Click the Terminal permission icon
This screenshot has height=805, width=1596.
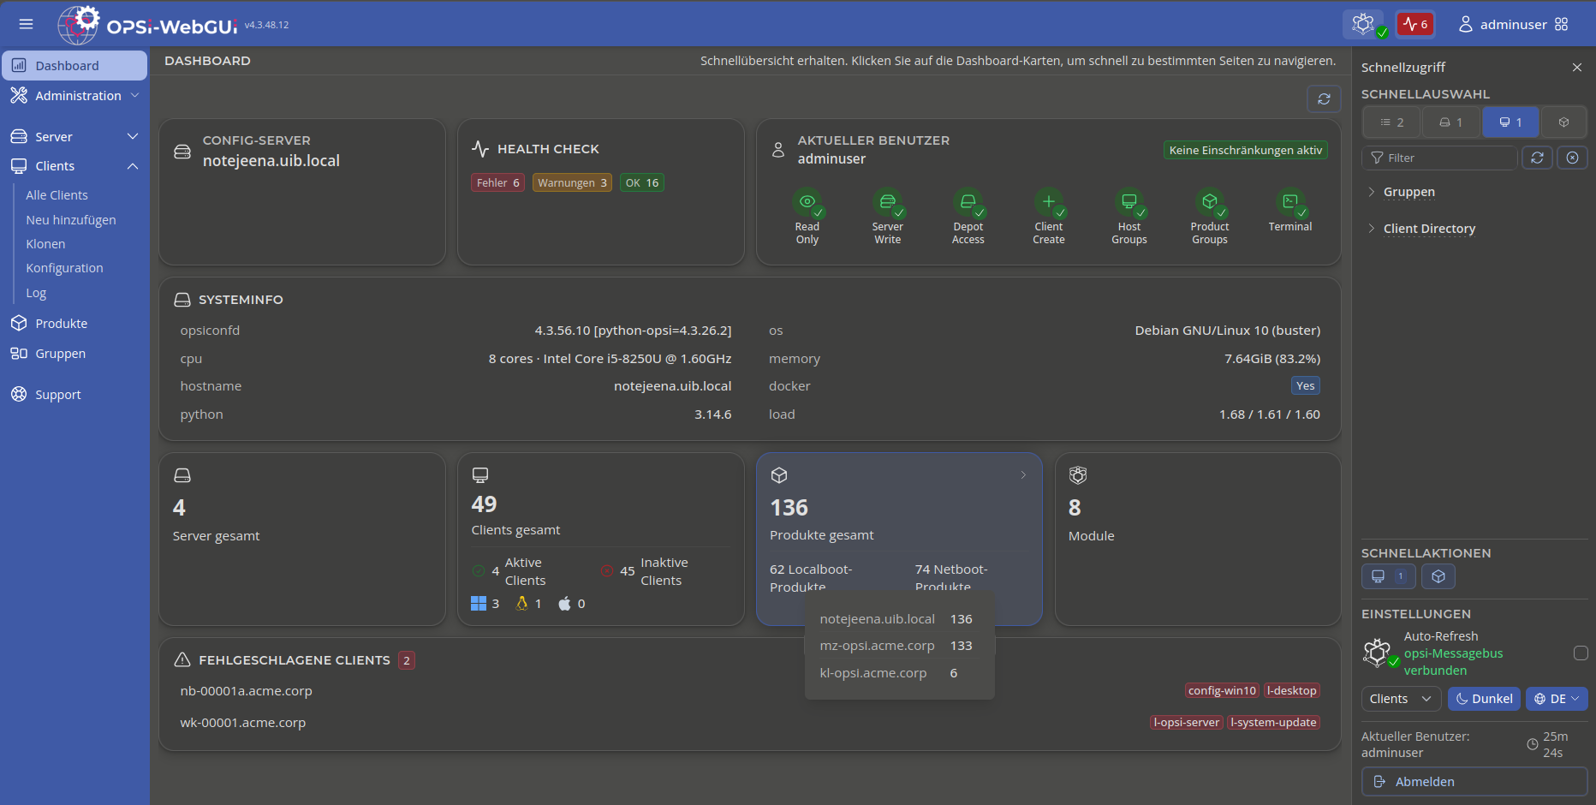[1289, 202]
